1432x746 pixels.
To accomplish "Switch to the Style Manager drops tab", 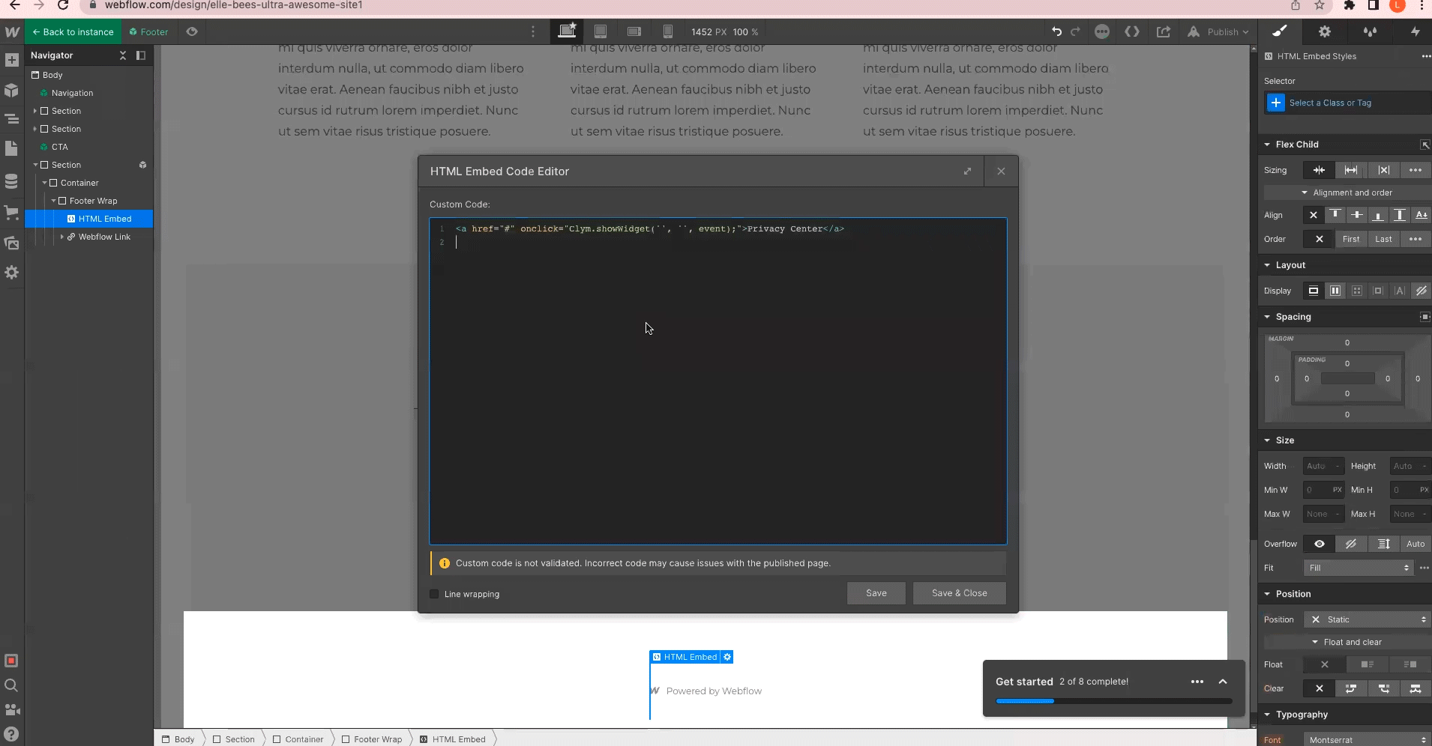I will [x=1370, y=31].
